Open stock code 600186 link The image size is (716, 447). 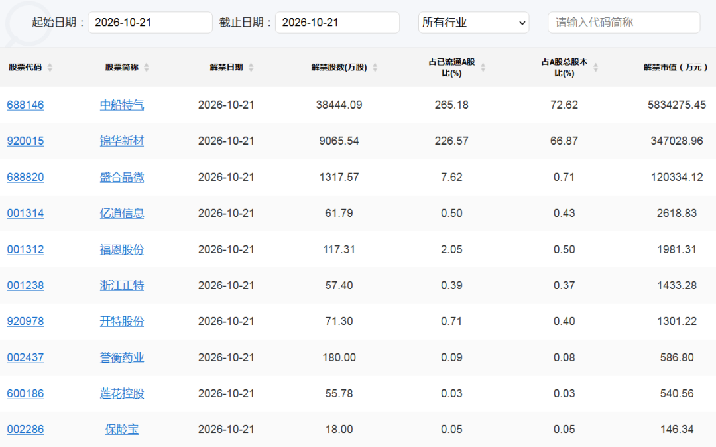[x=26, y=393]
